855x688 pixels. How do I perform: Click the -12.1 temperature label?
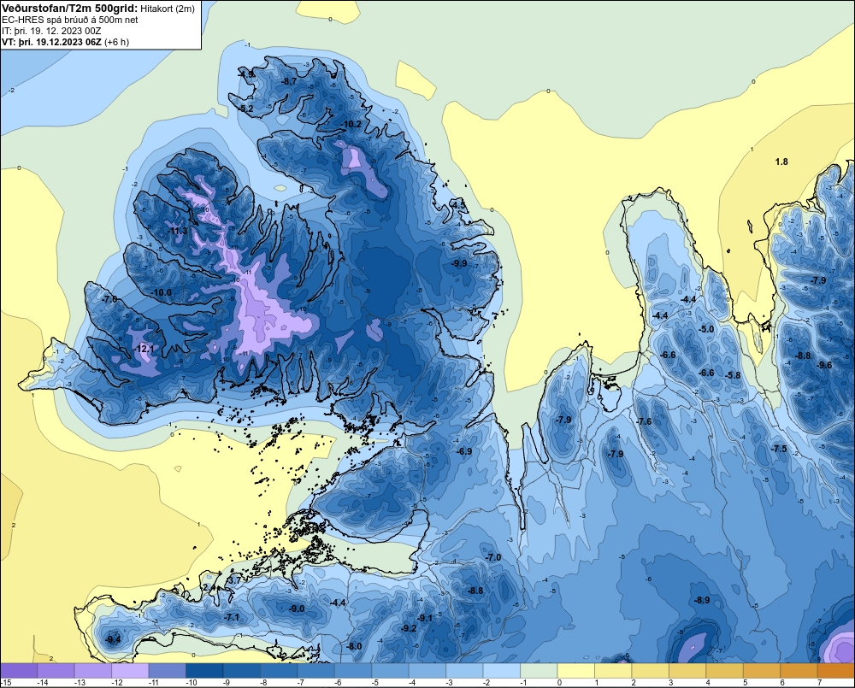pos(144,349)
